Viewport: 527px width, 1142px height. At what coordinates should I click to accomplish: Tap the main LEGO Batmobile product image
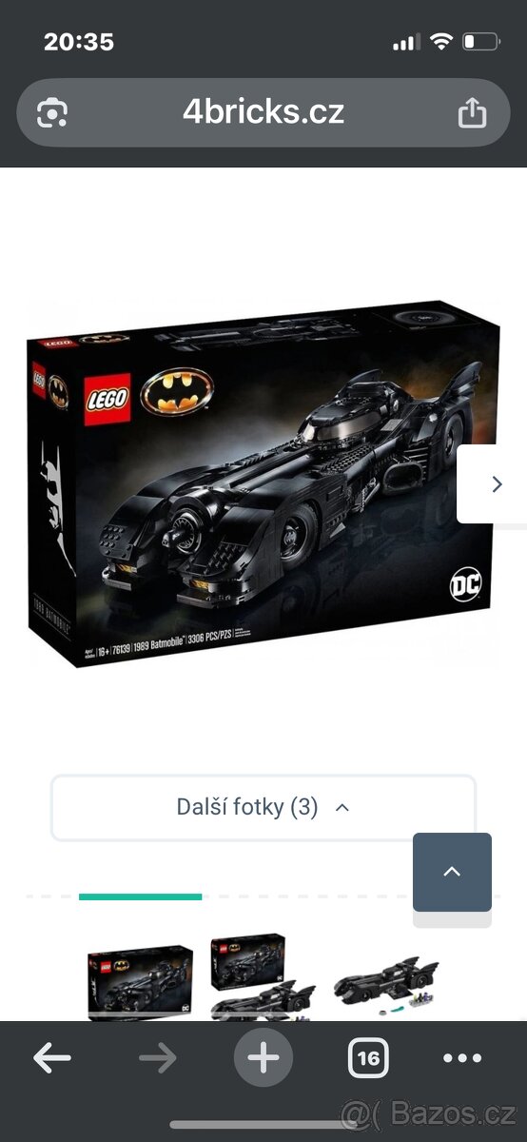263,483
